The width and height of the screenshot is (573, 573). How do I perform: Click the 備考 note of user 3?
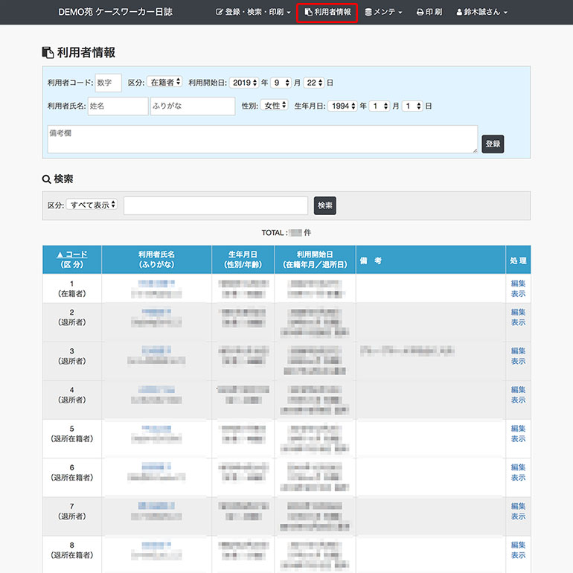[407, 350]
